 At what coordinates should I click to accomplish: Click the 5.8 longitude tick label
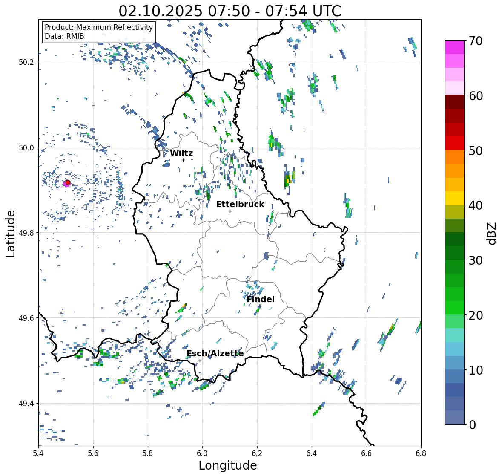coord(148,453)
